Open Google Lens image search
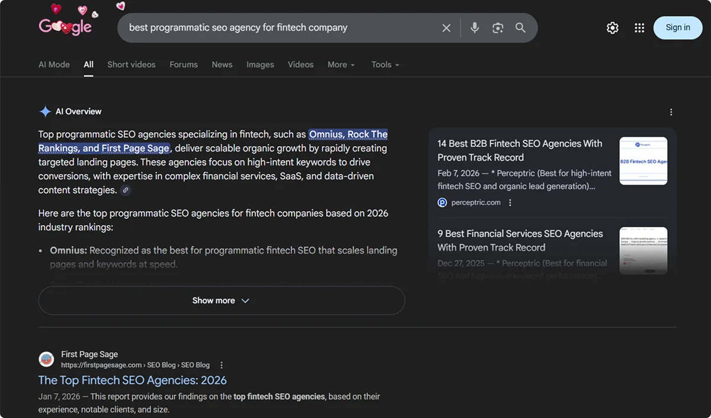Image resolution: width=711 pixels, height=418 pixels. click(x=497, y=27)
